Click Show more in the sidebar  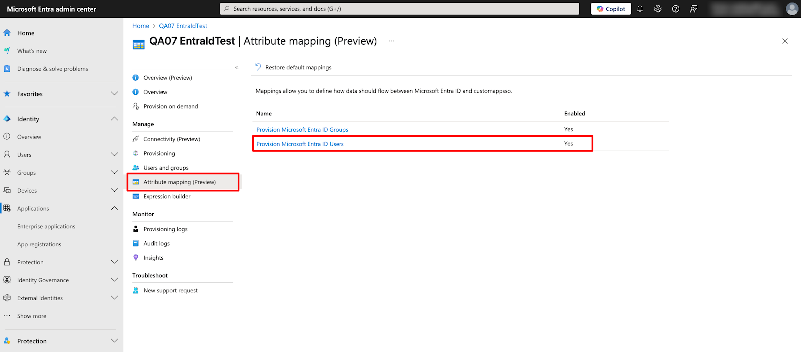(32, 316)
